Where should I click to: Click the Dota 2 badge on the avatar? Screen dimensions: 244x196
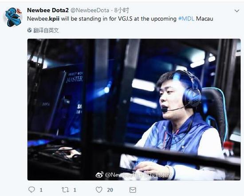click(x=19, y=11)
